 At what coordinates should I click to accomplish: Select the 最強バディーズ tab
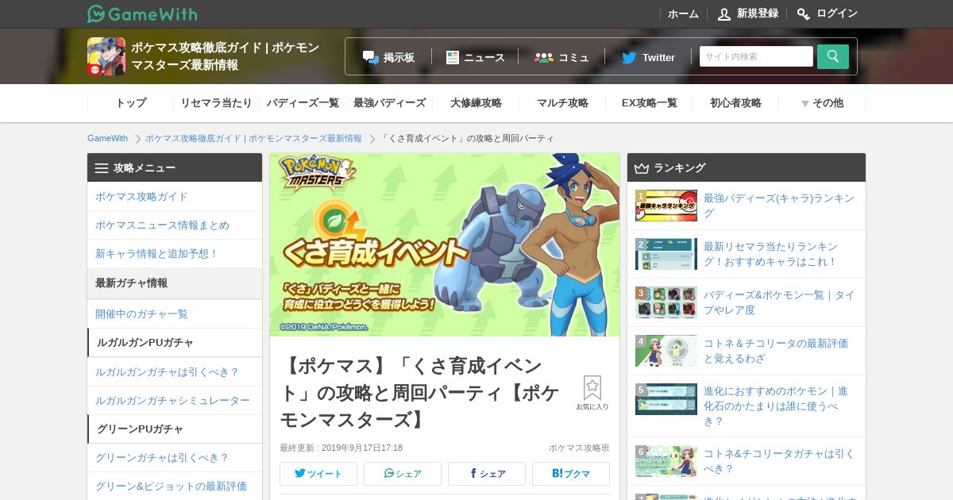(389, 103)
